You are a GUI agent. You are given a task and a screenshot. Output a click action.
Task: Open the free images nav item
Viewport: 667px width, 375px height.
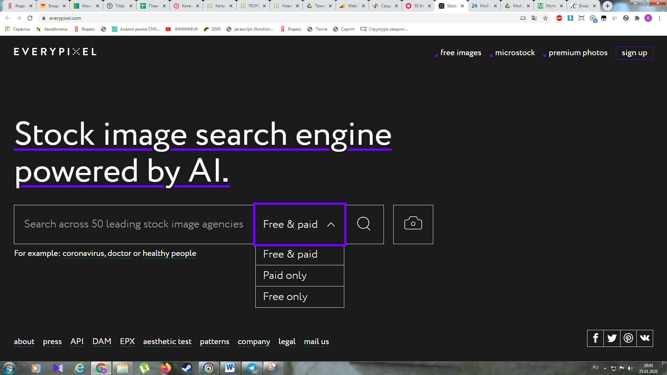click(x=461, y=53)
